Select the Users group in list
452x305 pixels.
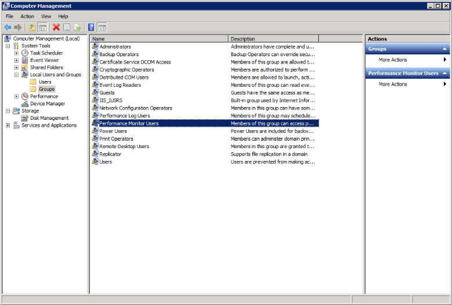tap(106, 161)
